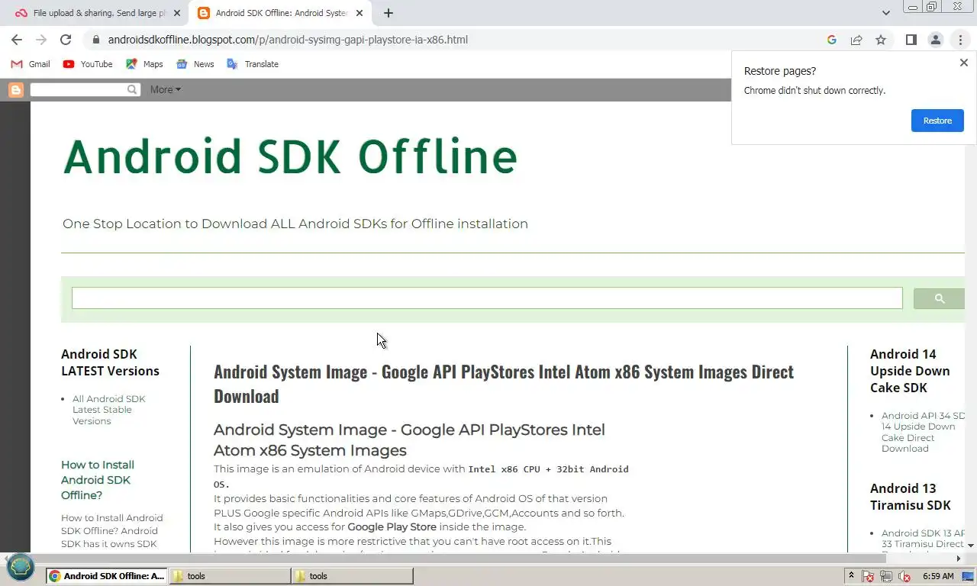Click the address bar URL
The image size is (977, 586).
coord(288,40)
